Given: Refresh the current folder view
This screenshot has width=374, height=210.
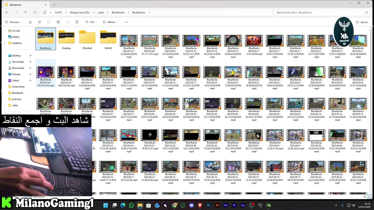Looking at the screenshot, I should 35,13.
